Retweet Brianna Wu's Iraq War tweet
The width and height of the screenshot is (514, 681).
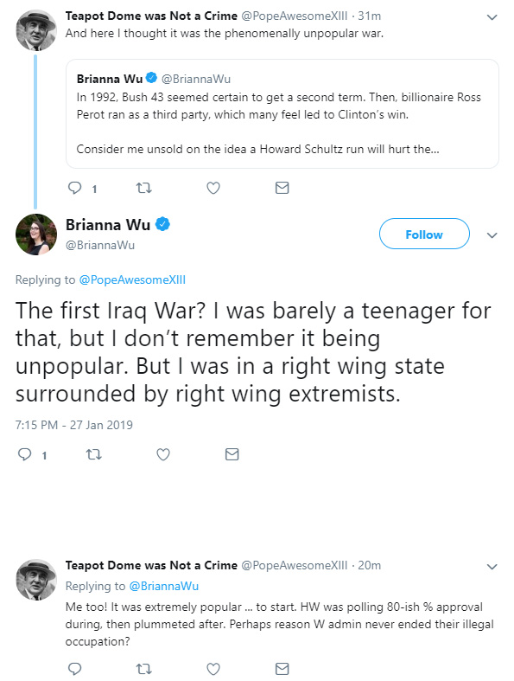click(93, 455)
